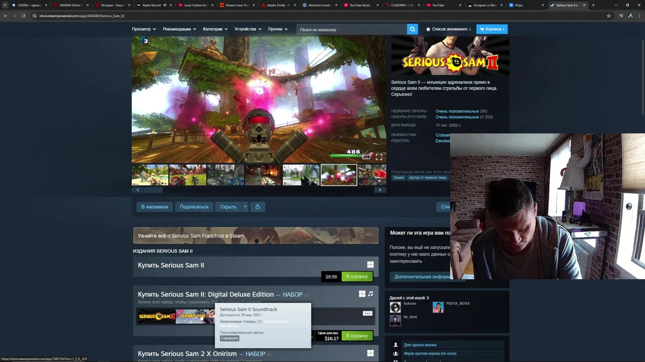Click the Подписаться button
645x362 pixels.
pos(194,207)
